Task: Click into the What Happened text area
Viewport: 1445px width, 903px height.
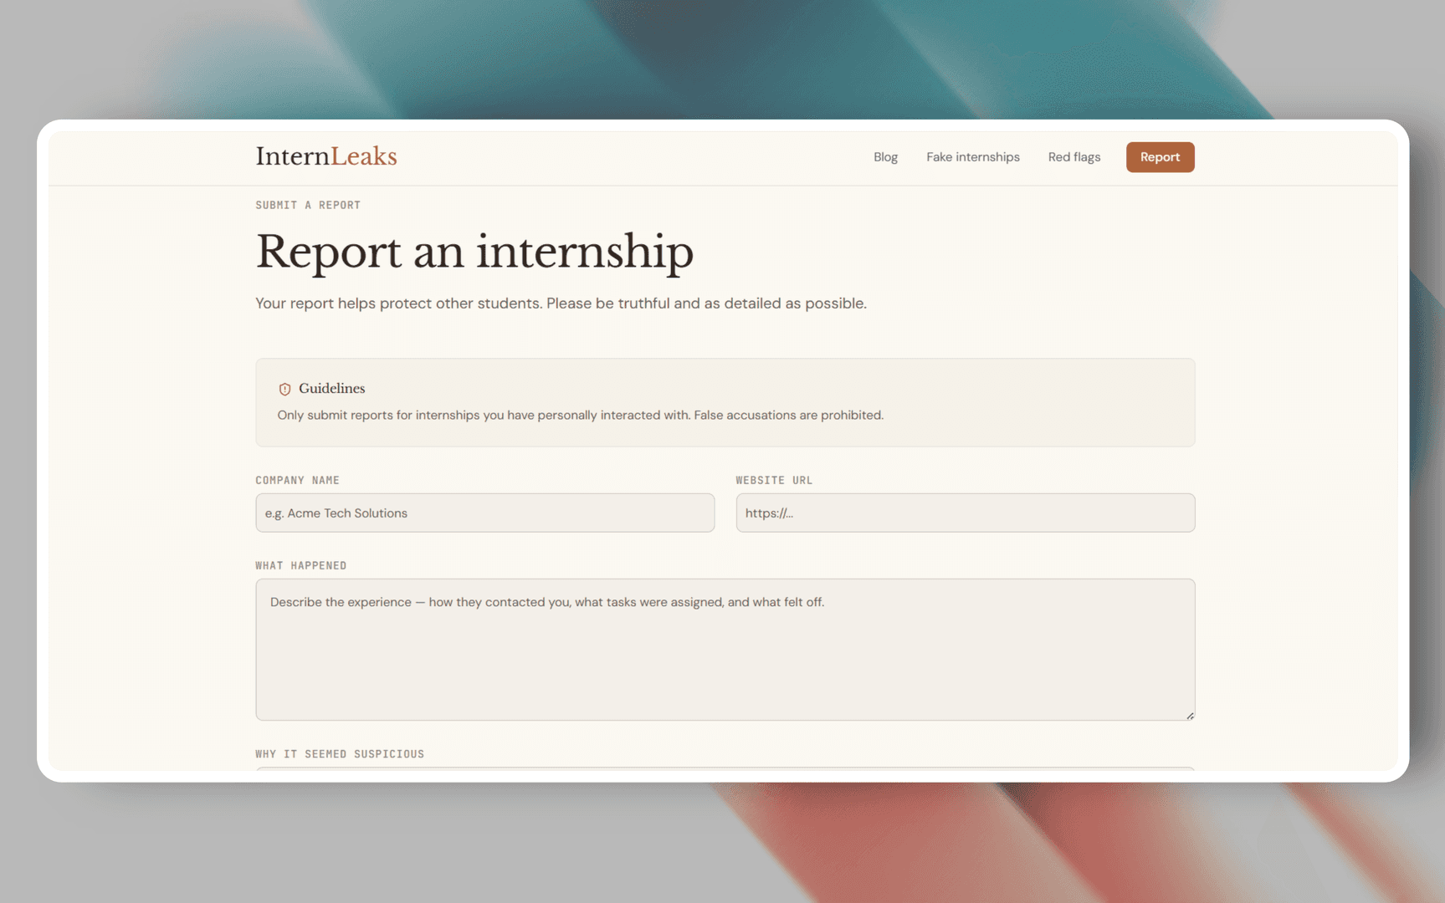Action: [725, 649]
